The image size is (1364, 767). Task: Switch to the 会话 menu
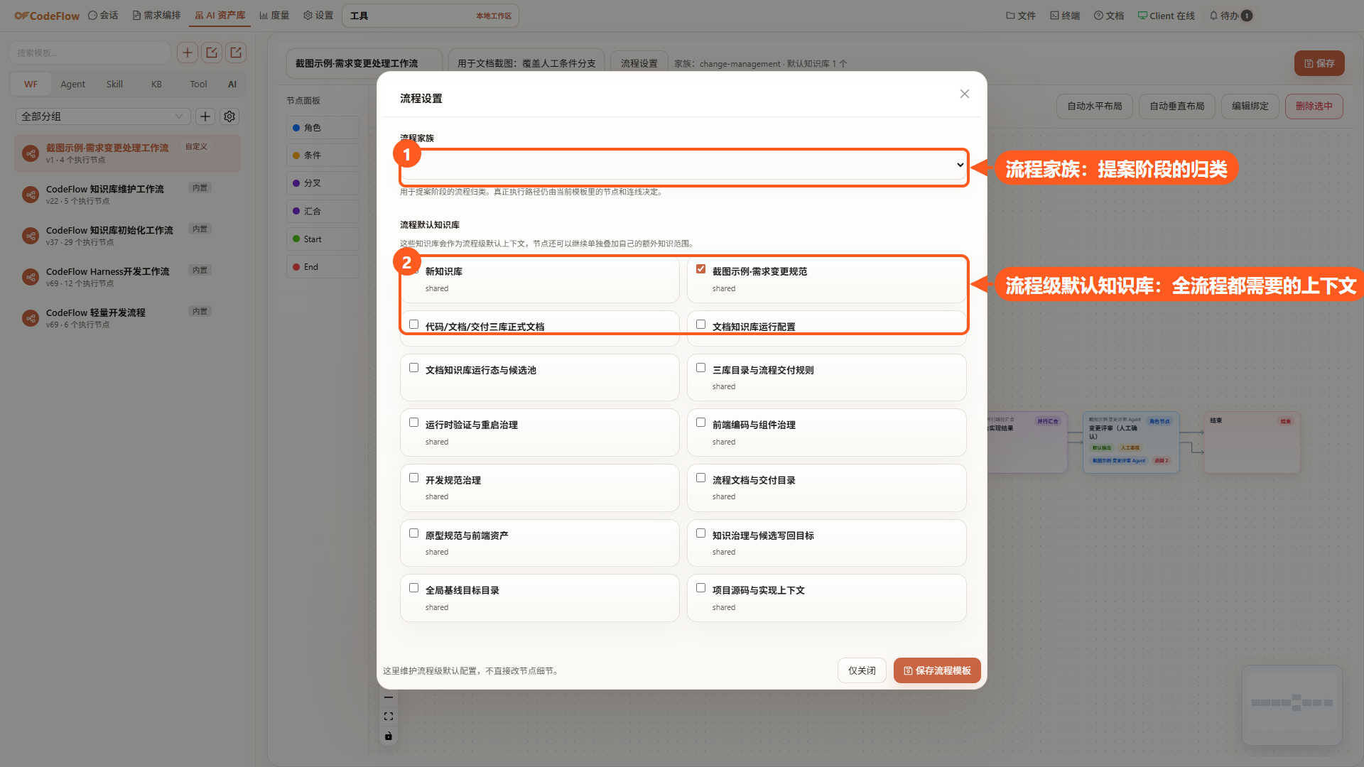[103, 16]
